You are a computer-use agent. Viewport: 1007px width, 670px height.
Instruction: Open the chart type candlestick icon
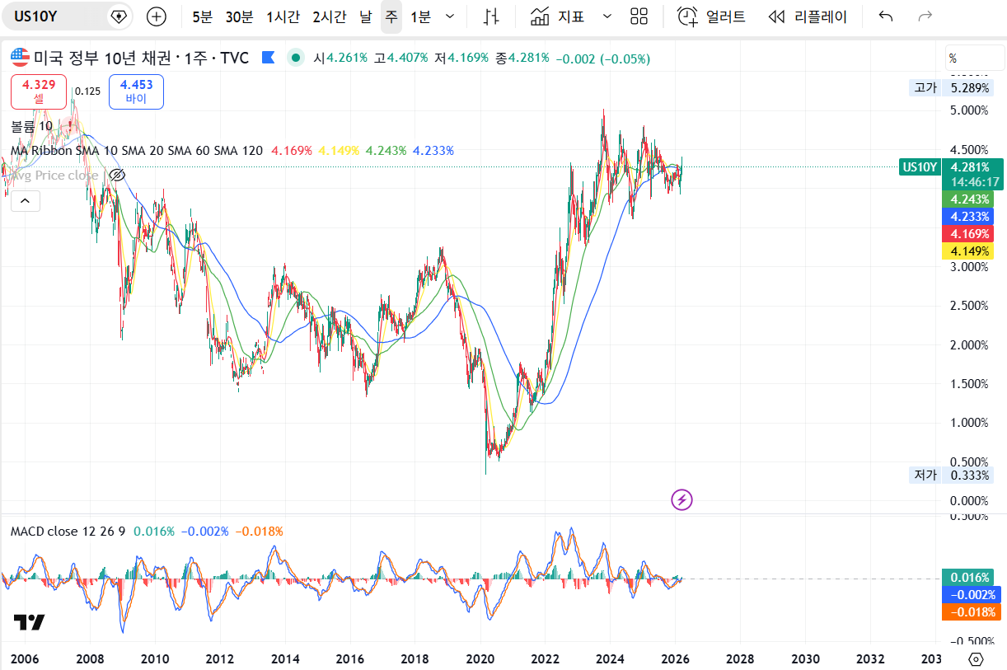coord(491,16)
